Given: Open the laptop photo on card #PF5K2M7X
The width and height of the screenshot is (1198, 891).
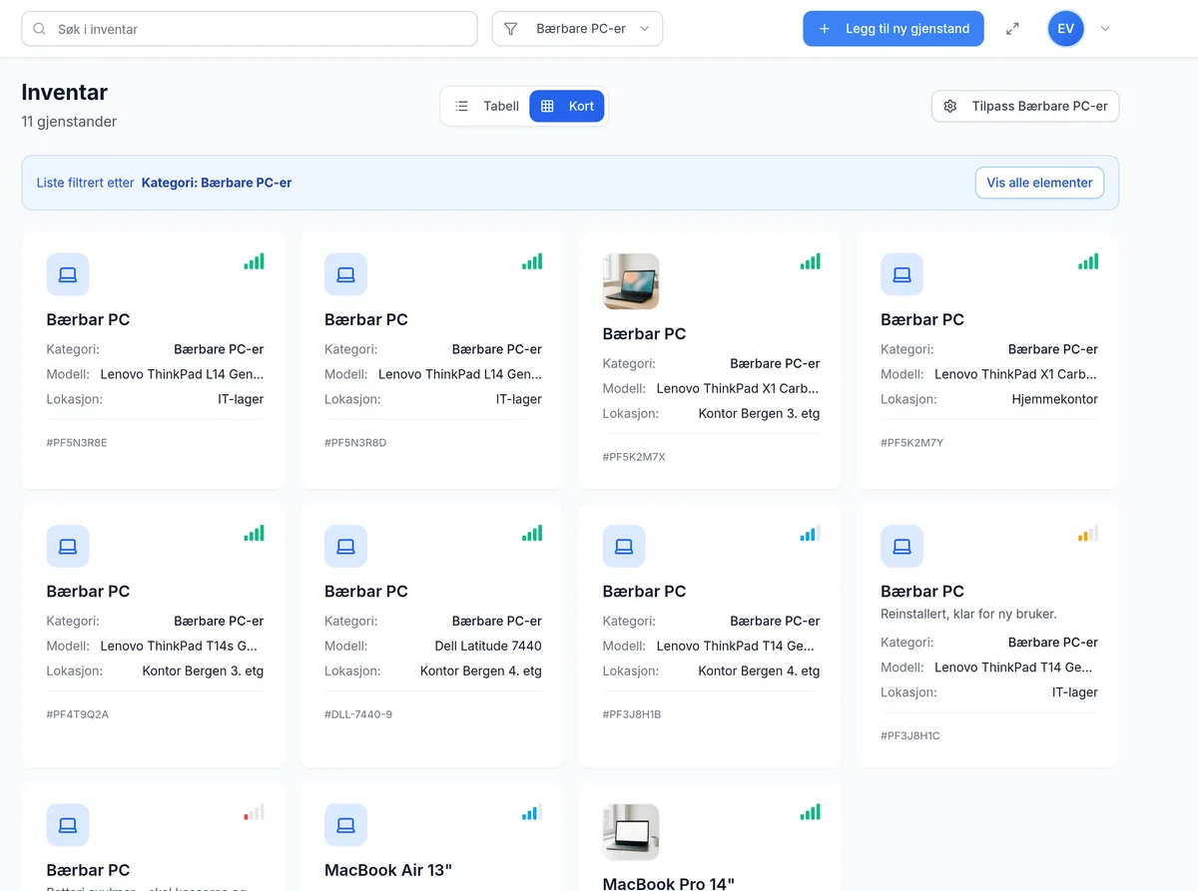Looking at the screenshot, I should tap(631, 281).
